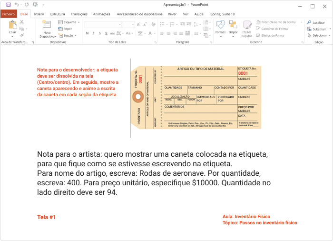Image resolution: width=333 pixels, height=241 pixels.
Task: Switch to the Estrutura tab
Action: pos(58,14)
